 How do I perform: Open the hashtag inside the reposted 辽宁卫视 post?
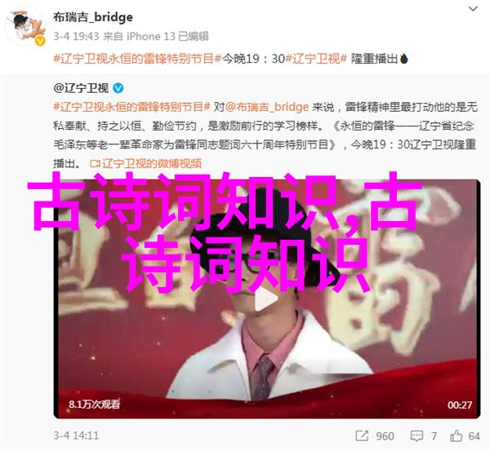pyautogui.click(x=132, y=107)
